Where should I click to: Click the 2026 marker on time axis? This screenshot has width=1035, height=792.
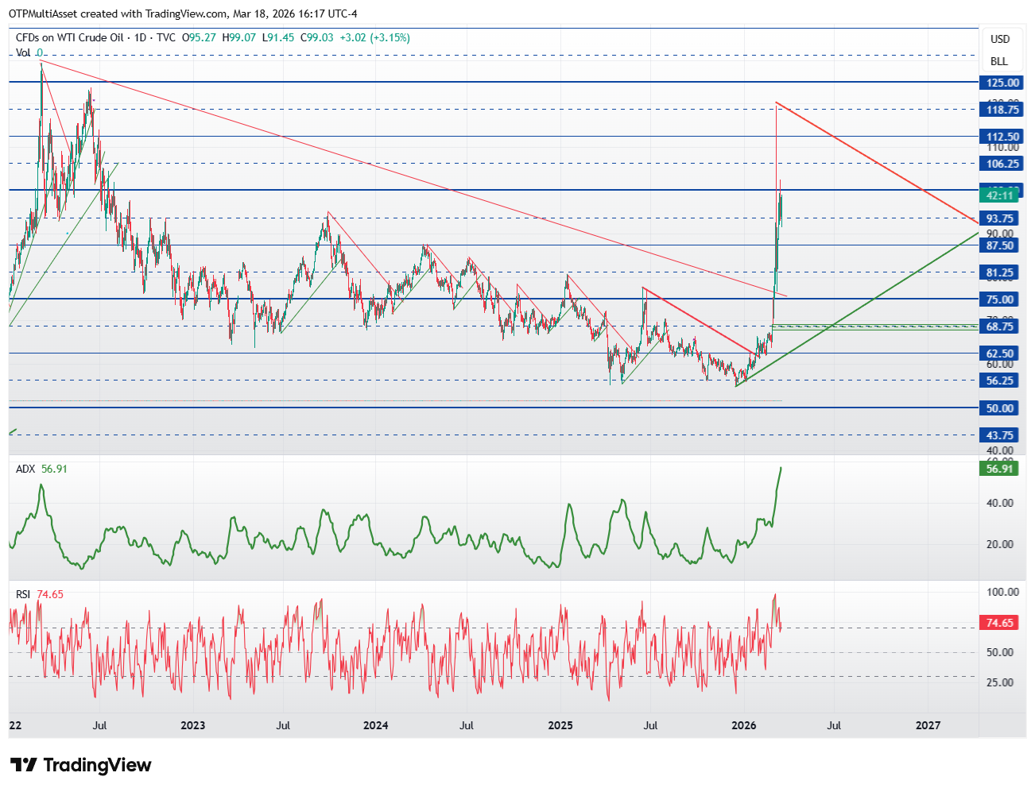(743, 725)
